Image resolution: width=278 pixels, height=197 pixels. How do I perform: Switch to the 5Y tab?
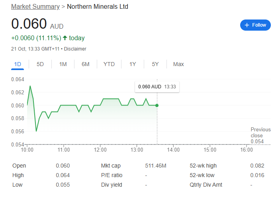tap(155, 64)
